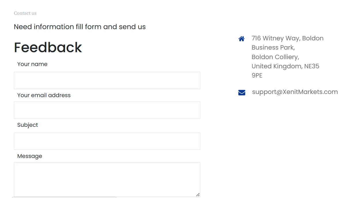Select the Subject text field
350x198 pixels.
pos(107,141)
